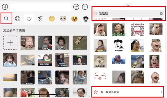Clear the 哈哈哈 search text
Viewport: 167px width, 98px height.
pyautogui.click(x=161, y=13)
